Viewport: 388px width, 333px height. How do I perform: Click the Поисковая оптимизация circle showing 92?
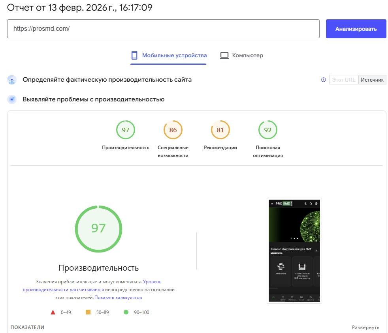[x=267, y=130]
